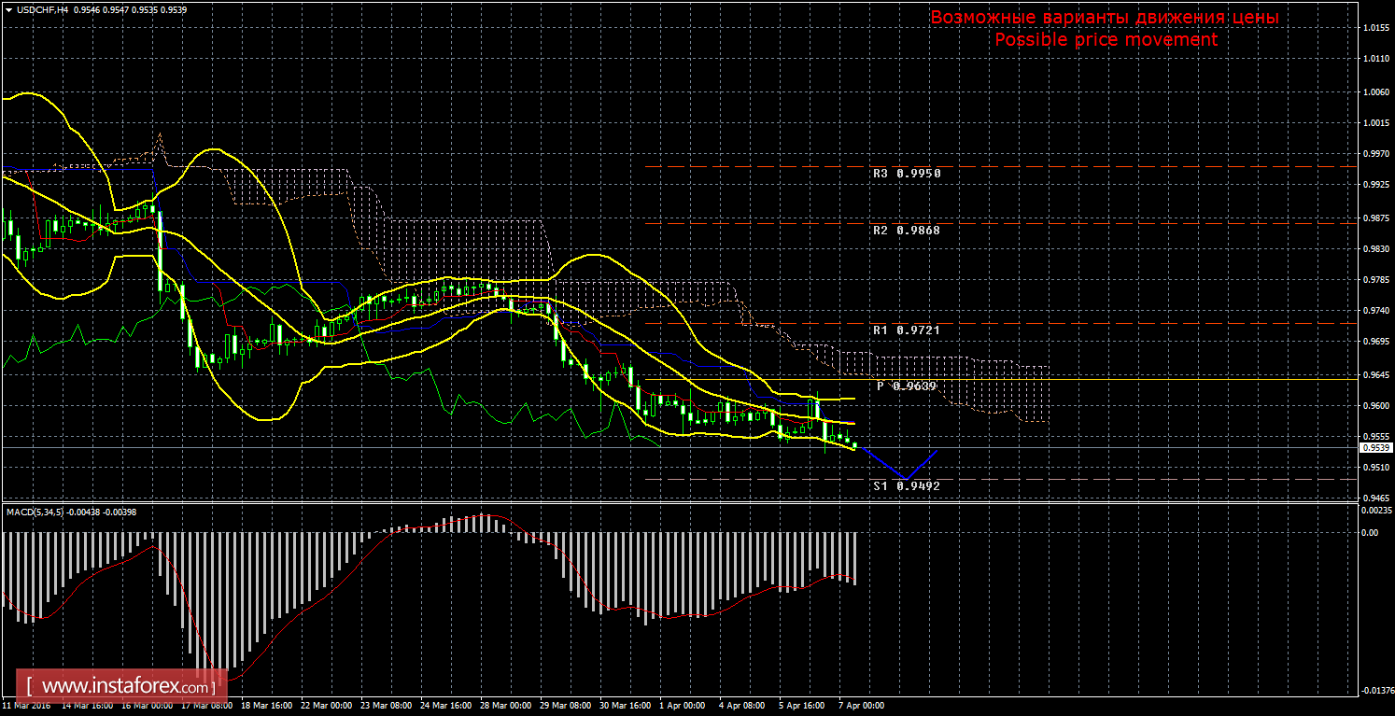The image size is (1395, 716).
Task: Open the chart menu triangle beside USDCHF,H4
Action: [x=8, y=9]
